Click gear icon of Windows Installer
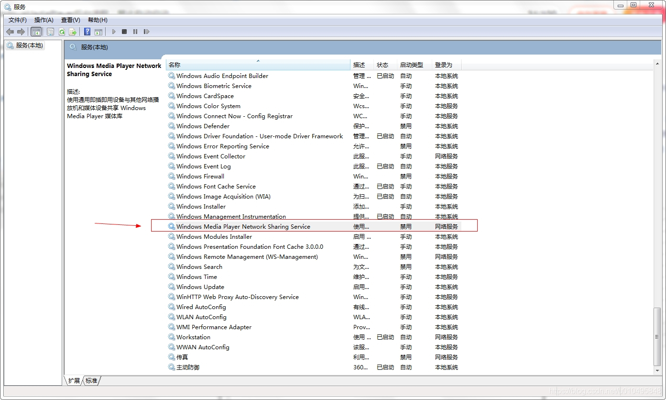 pyautogui.click(x=172, y=206)
